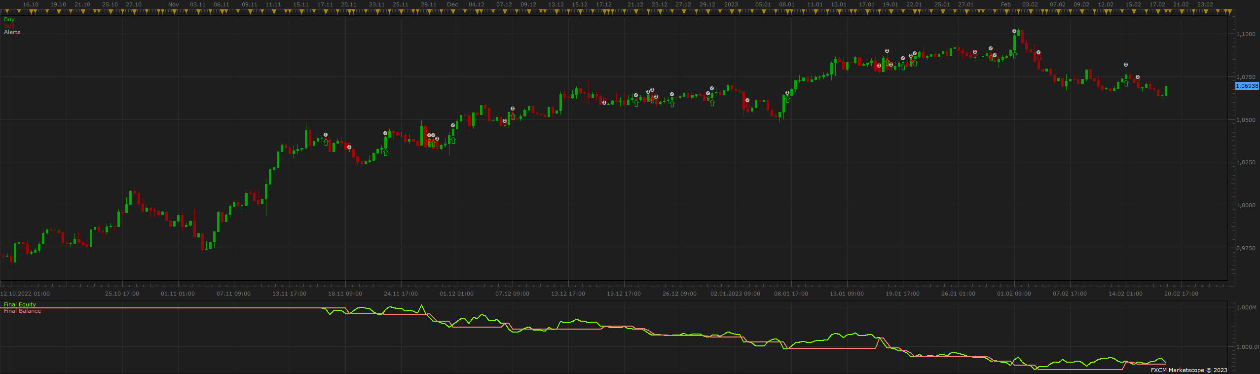Click the 1,0250 price axis label

[1246, 162]
